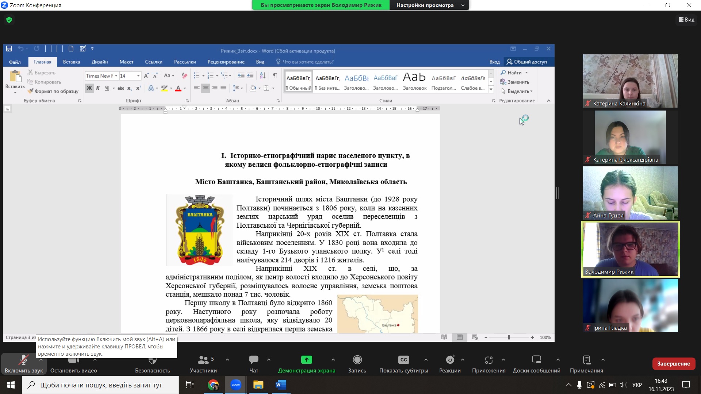Viewport: 701px width, 394px height.
Task: Open the Security shield icon
Action: [152, 361]
